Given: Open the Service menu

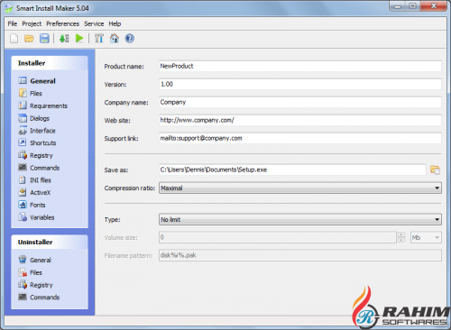Looking at the screenshot, I should tap(94, 23).
